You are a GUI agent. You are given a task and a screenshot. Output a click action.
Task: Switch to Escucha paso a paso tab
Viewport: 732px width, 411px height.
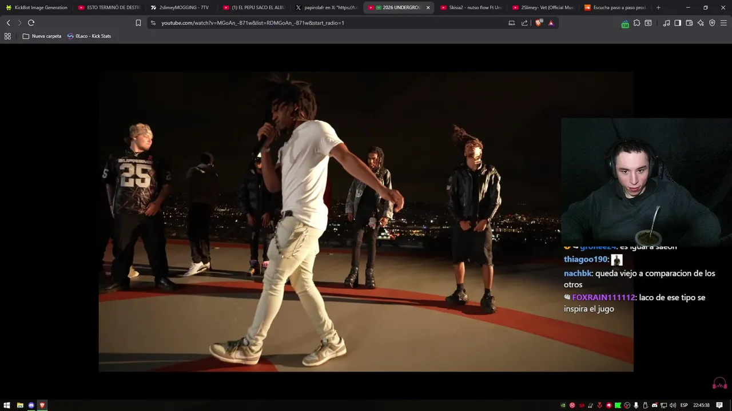(x=615, y=7)
